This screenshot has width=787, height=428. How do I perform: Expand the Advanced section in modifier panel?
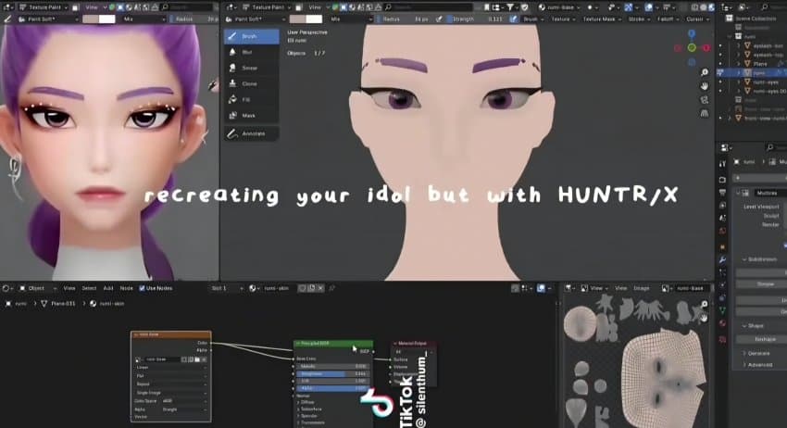click(760, 365)
